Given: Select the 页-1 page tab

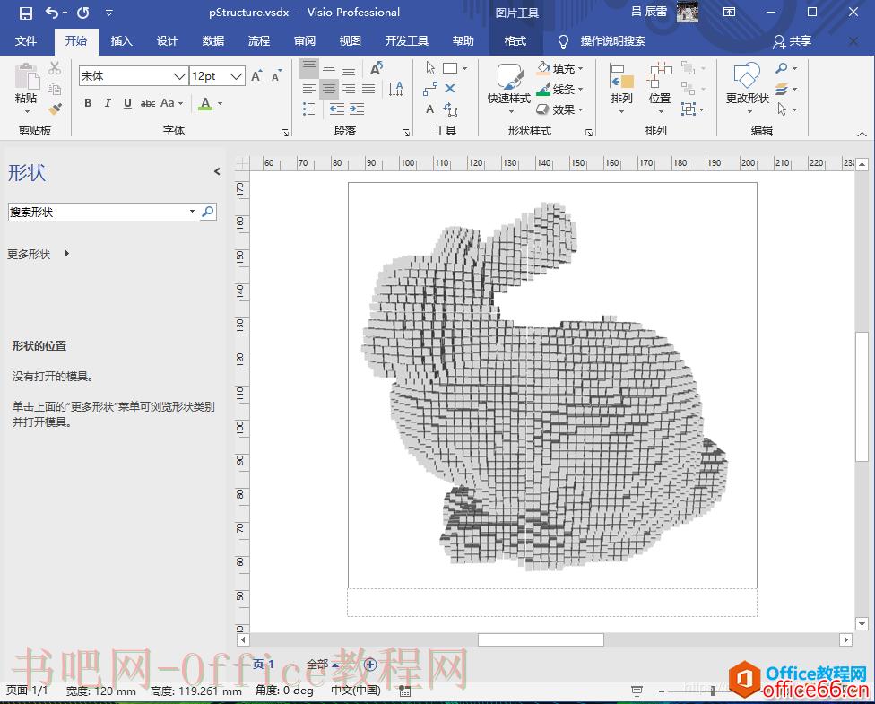Looking at the screenshot, I should click(x=263, y=665).
